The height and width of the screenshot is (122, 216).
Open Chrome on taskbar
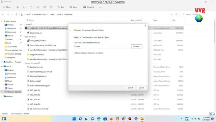tap(124, 119)
